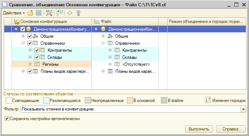The image size is (249, 136).
Task: Click the В основной orange swatch
Action: tap(130, 101)
